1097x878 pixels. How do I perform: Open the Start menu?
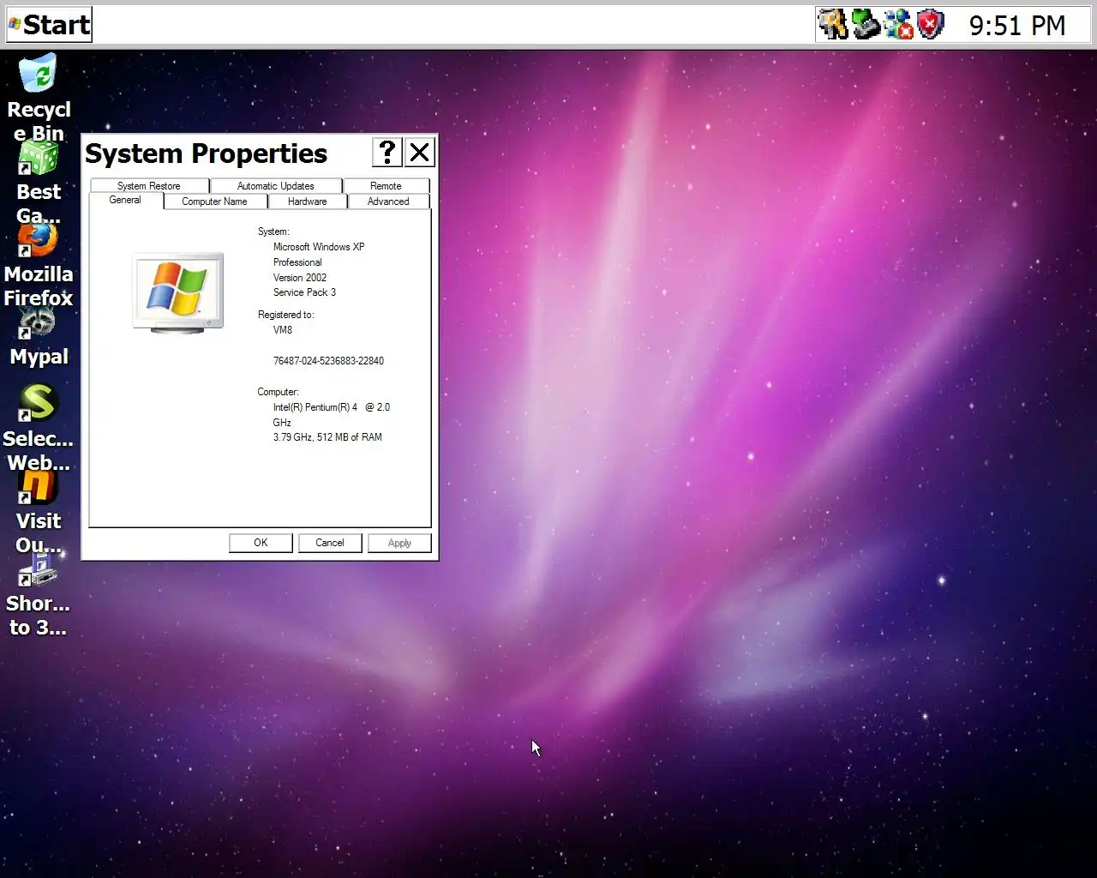coord(49,25)
